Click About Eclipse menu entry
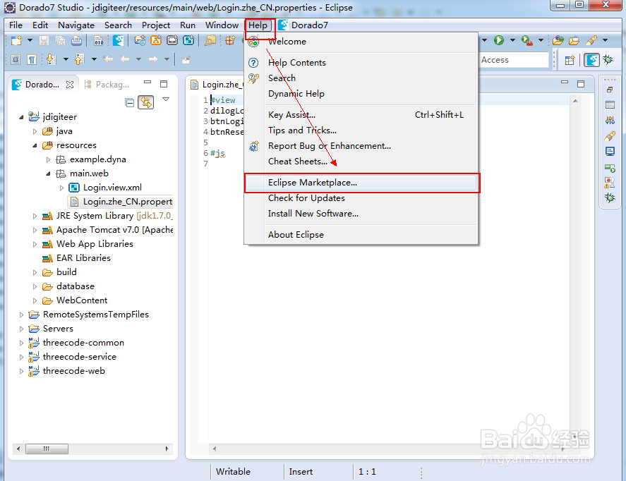Viewport: 626px width, 481px height. pyautogui.click(x=361, y=235)
